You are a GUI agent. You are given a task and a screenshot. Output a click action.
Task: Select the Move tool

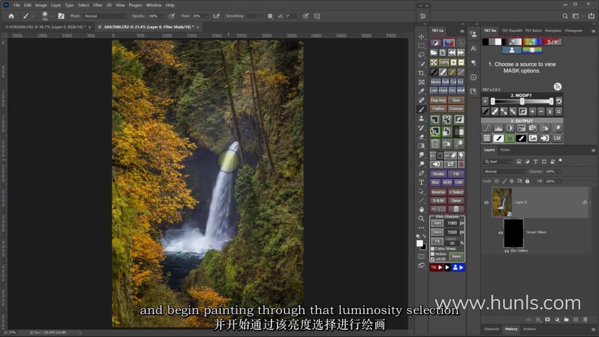point(421,37)
